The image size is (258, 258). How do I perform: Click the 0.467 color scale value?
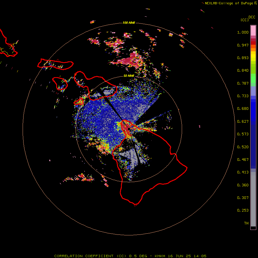pyautogui.click(x=243, y=160)
